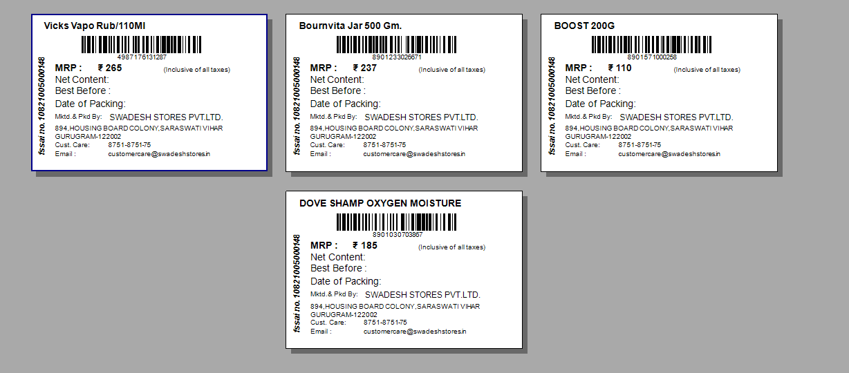The width and height of the screenshot is (849, 373).
Task: Click MRP label on the DOVE SHAMP label
Action: (324, 245)
